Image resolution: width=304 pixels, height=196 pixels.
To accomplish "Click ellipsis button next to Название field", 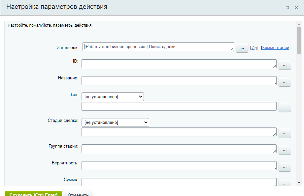I will click(x=285, y=81).
